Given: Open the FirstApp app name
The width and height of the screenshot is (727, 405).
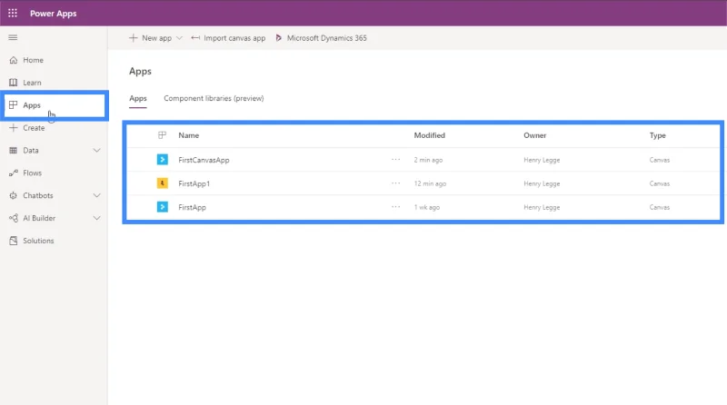Looking at the screenshot, I should point(192,207).
